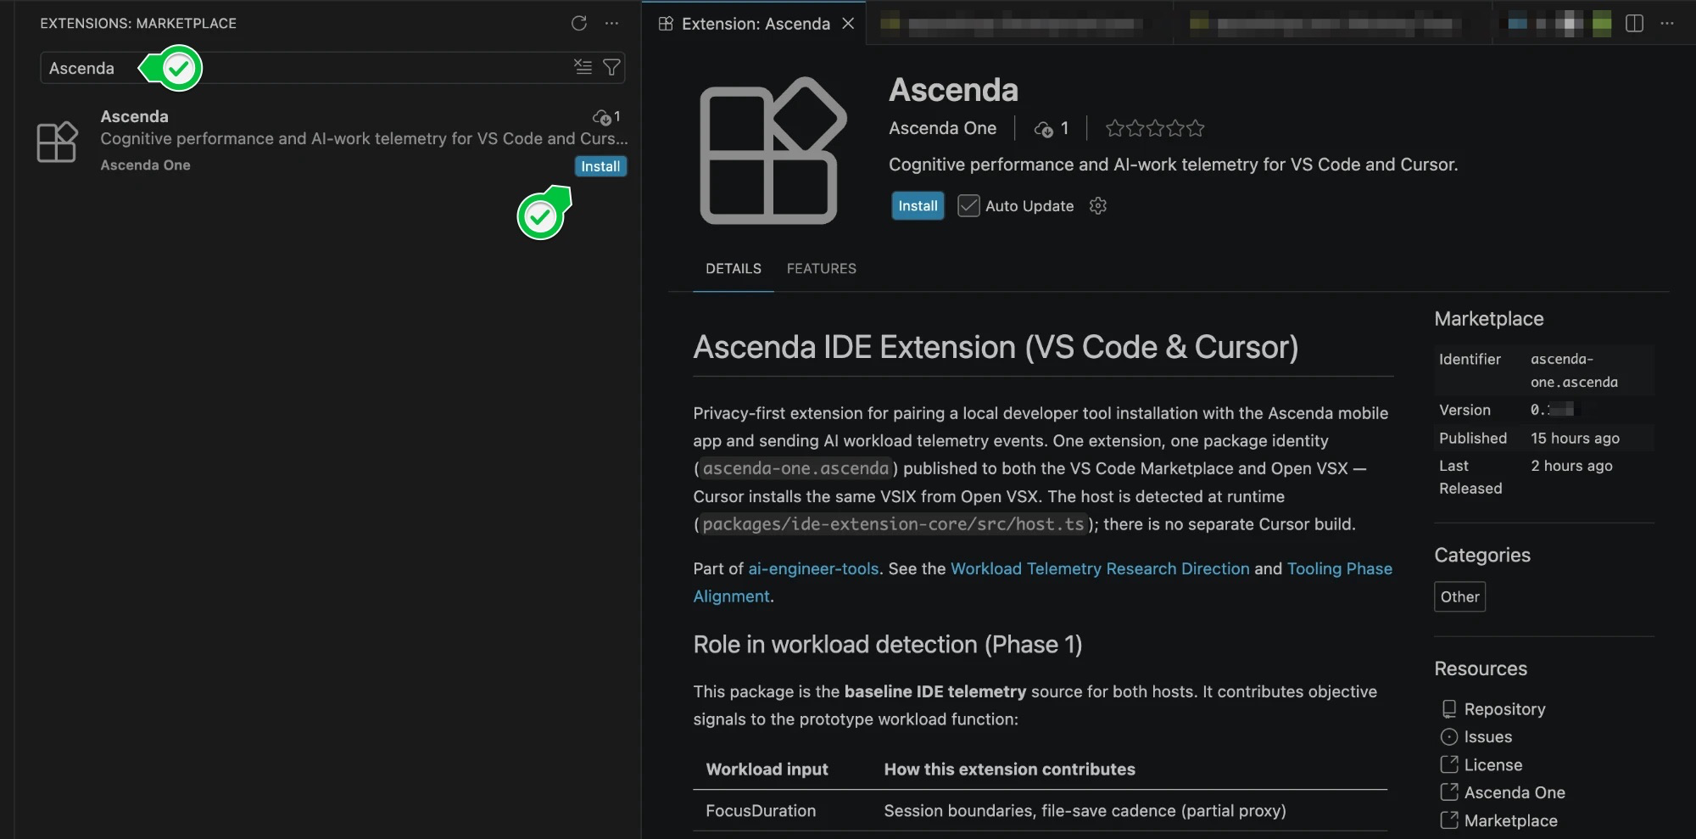Open editor more actions menu
This screenshot has width=1696, height=839.
tap(1667, 24)
